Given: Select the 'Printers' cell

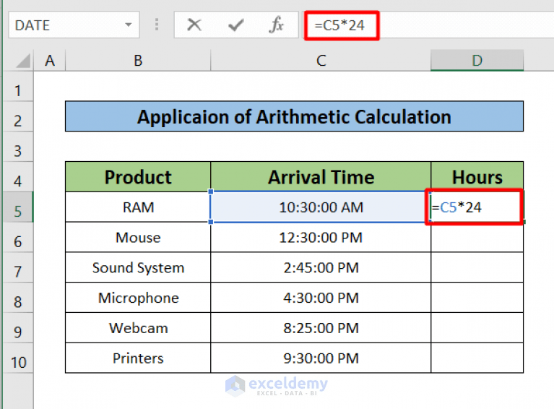Looking at the screenshot, I should 138,358.
